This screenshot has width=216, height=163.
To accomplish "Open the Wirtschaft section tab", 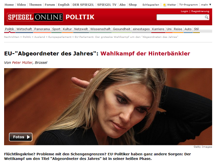I will pos(24,29).
